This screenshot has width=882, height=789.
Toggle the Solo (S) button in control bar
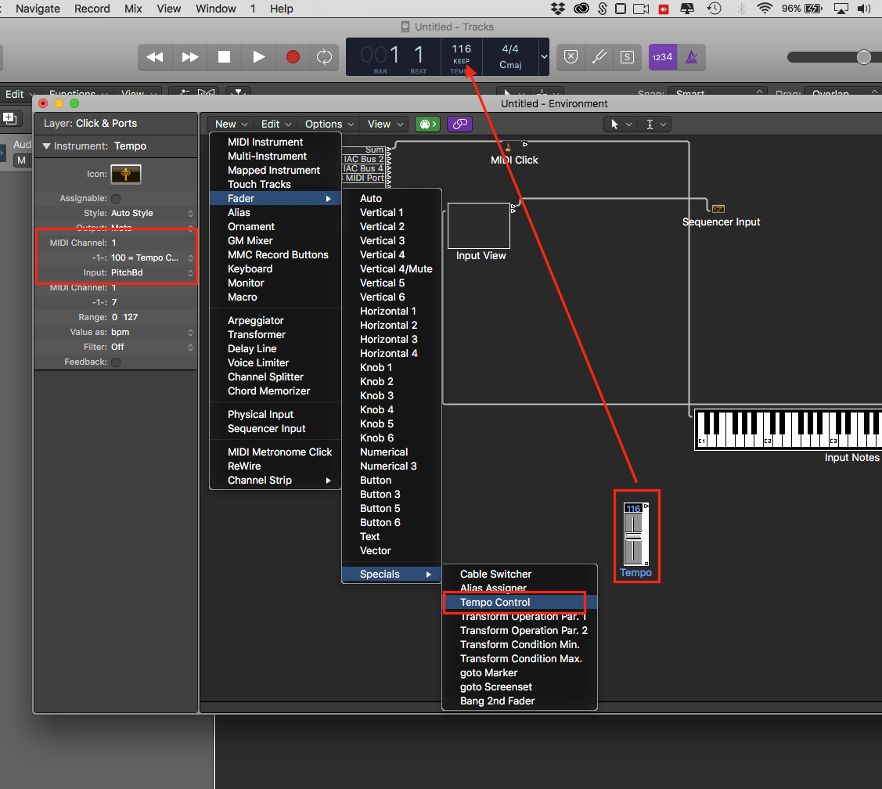point(627,57)
